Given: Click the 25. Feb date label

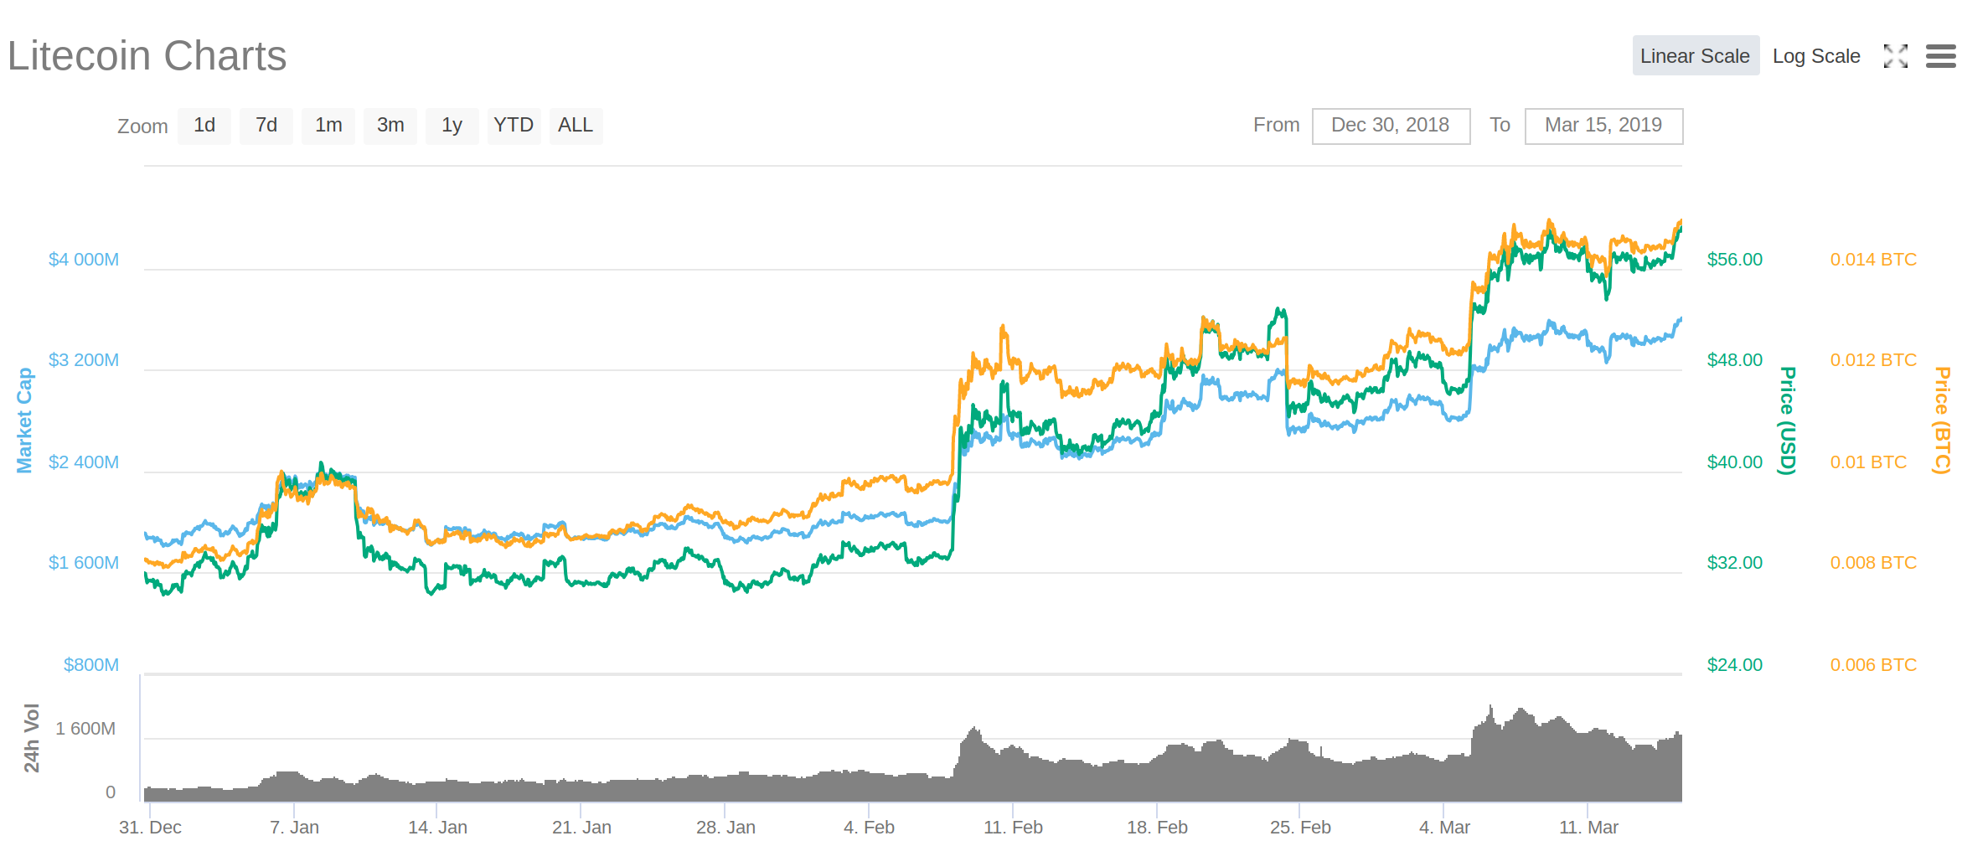Looking at the screenshot, I should point(1300,827).
